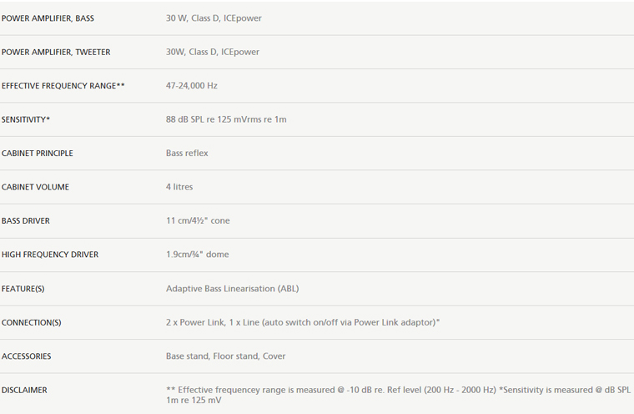Click Base stand, Floor stand, Cover text
The height and width of the screenshot is (414, 634).
(225, 356)
